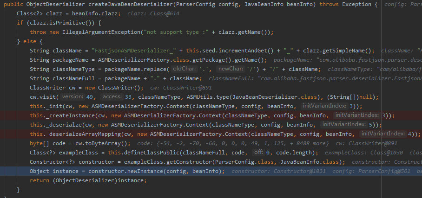Viewport: 422px width, 198px height.
Task: Click the 'oldChar:' parameter hint
Action: click(185, 69)
